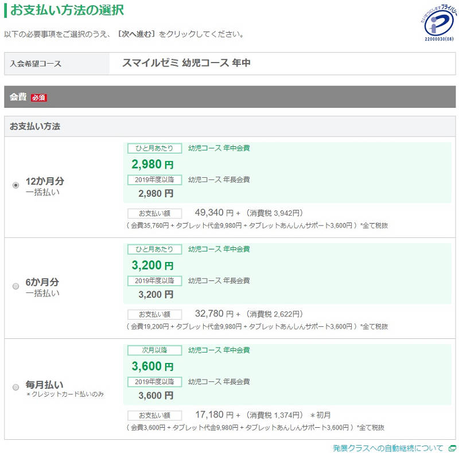Open the 発展クラスへの自動継続について link
Image resolution: width=459 pixels, height=453 pixels.
click(388, 448)
